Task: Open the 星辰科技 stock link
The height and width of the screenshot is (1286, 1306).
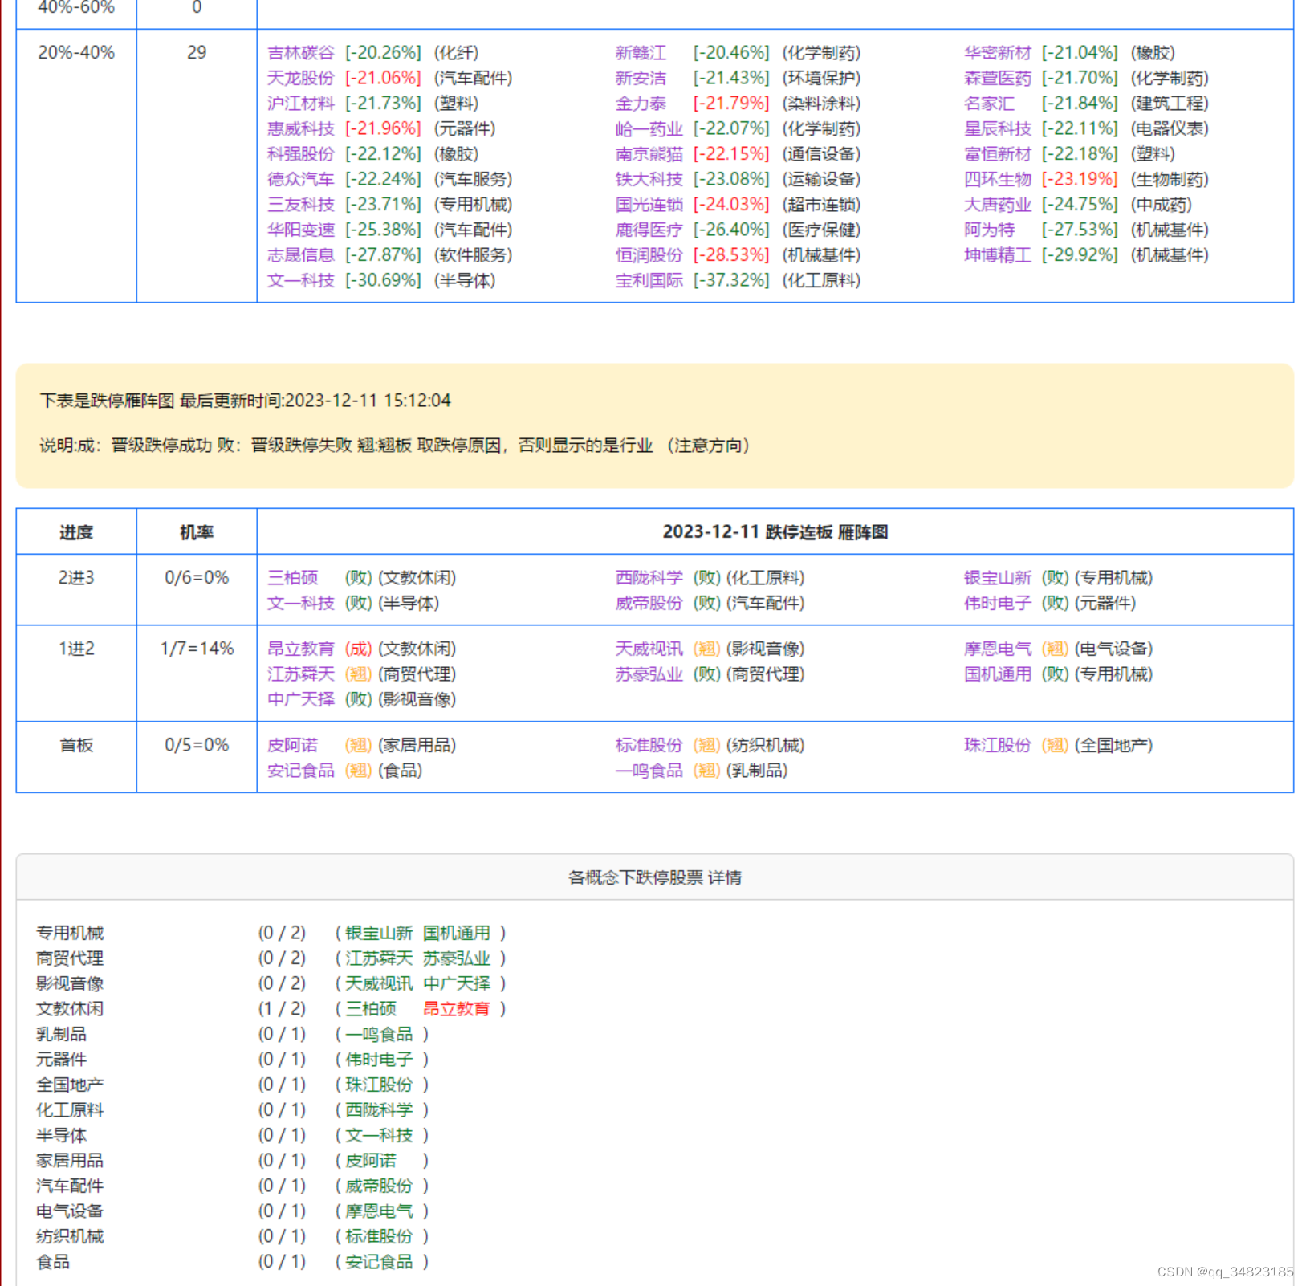Action: (997, 128)
